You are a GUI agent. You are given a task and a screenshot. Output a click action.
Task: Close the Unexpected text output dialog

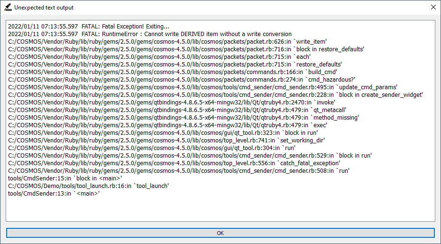(433, 7)
